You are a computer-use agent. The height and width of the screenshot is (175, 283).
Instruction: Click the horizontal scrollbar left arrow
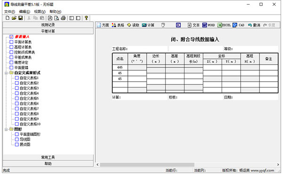[x=98, y=165]
